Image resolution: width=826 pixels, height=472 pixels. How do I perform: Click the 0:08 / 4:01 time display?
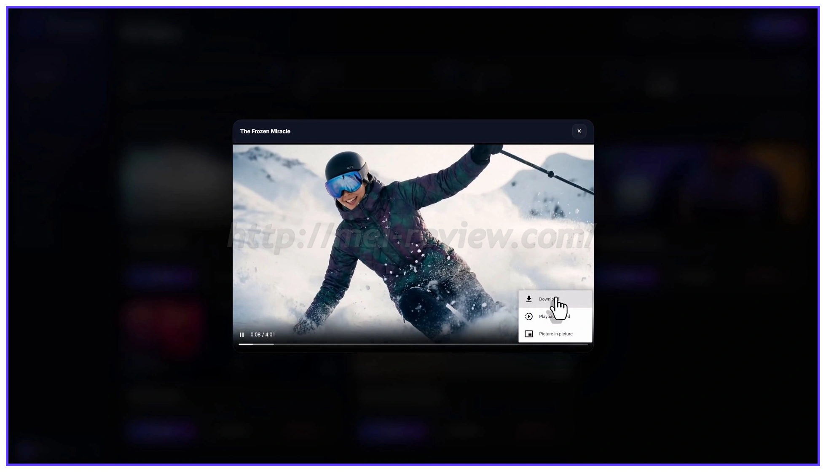click(x=263, y=335)
